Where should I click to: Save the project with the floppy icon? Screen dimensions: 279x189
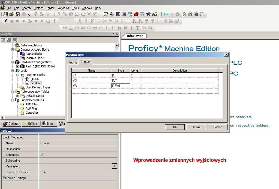pos(18,14)
